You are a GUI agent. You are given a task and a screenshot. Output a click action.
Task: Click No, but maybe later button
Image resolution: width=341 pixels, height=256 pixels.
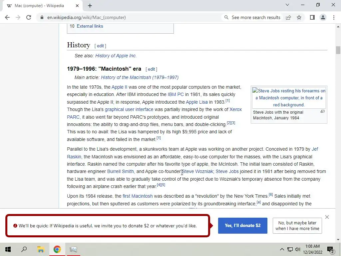point(297,226)
